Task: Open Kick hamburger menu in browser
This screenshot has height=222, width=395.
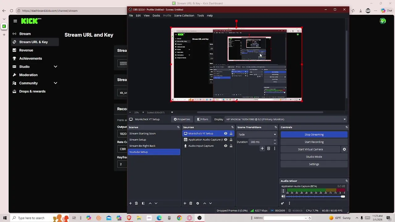Action: point(15,21)
